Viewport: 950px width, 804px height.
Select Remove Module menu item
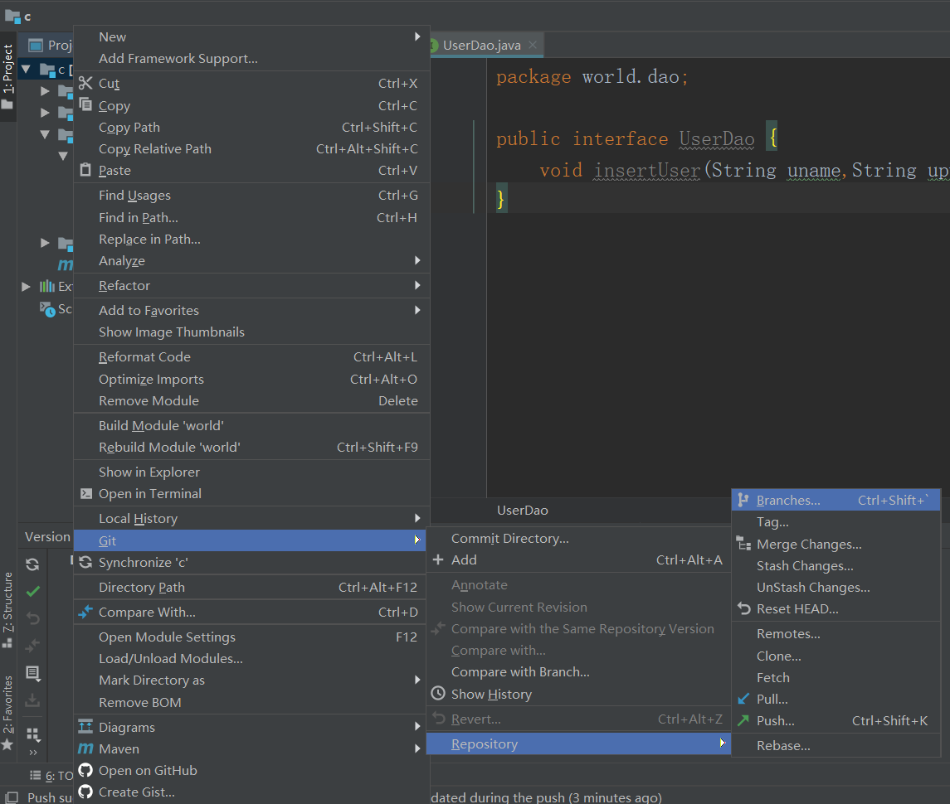pyautogui.click(x=251, y=401)
